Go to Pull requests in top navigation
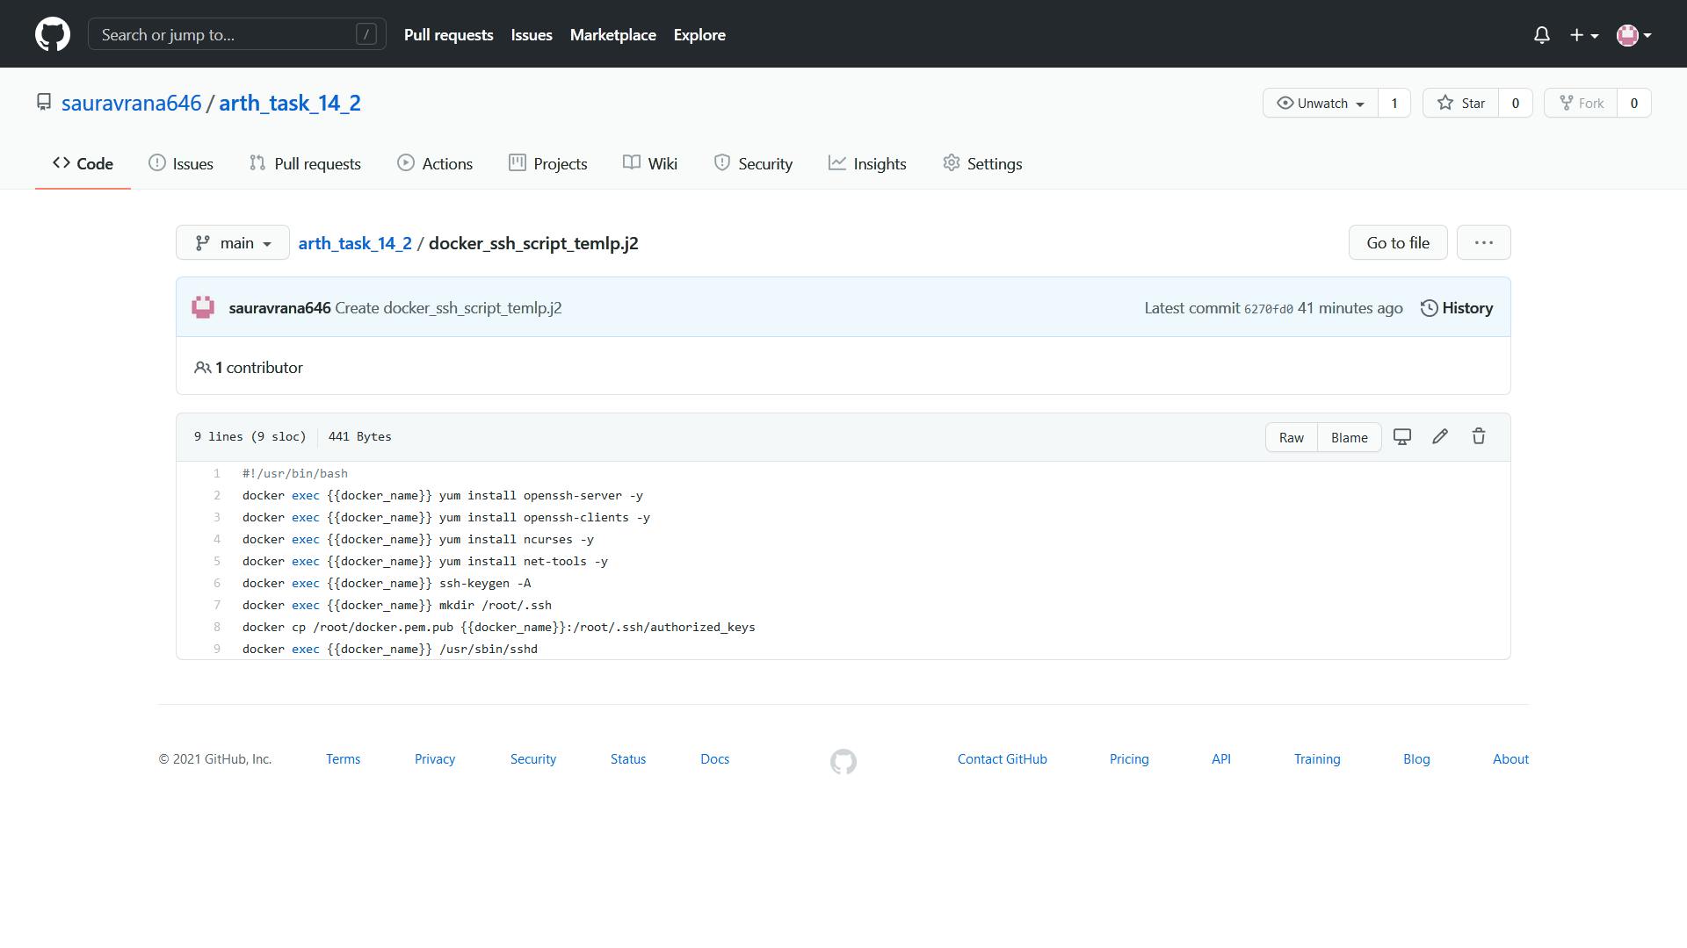 (x=448, y=35)
